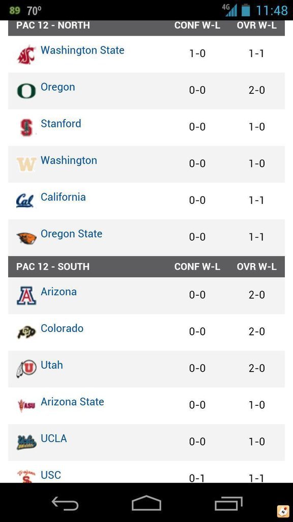
Task: Tap the Stanford S logo
Action: 26,127
